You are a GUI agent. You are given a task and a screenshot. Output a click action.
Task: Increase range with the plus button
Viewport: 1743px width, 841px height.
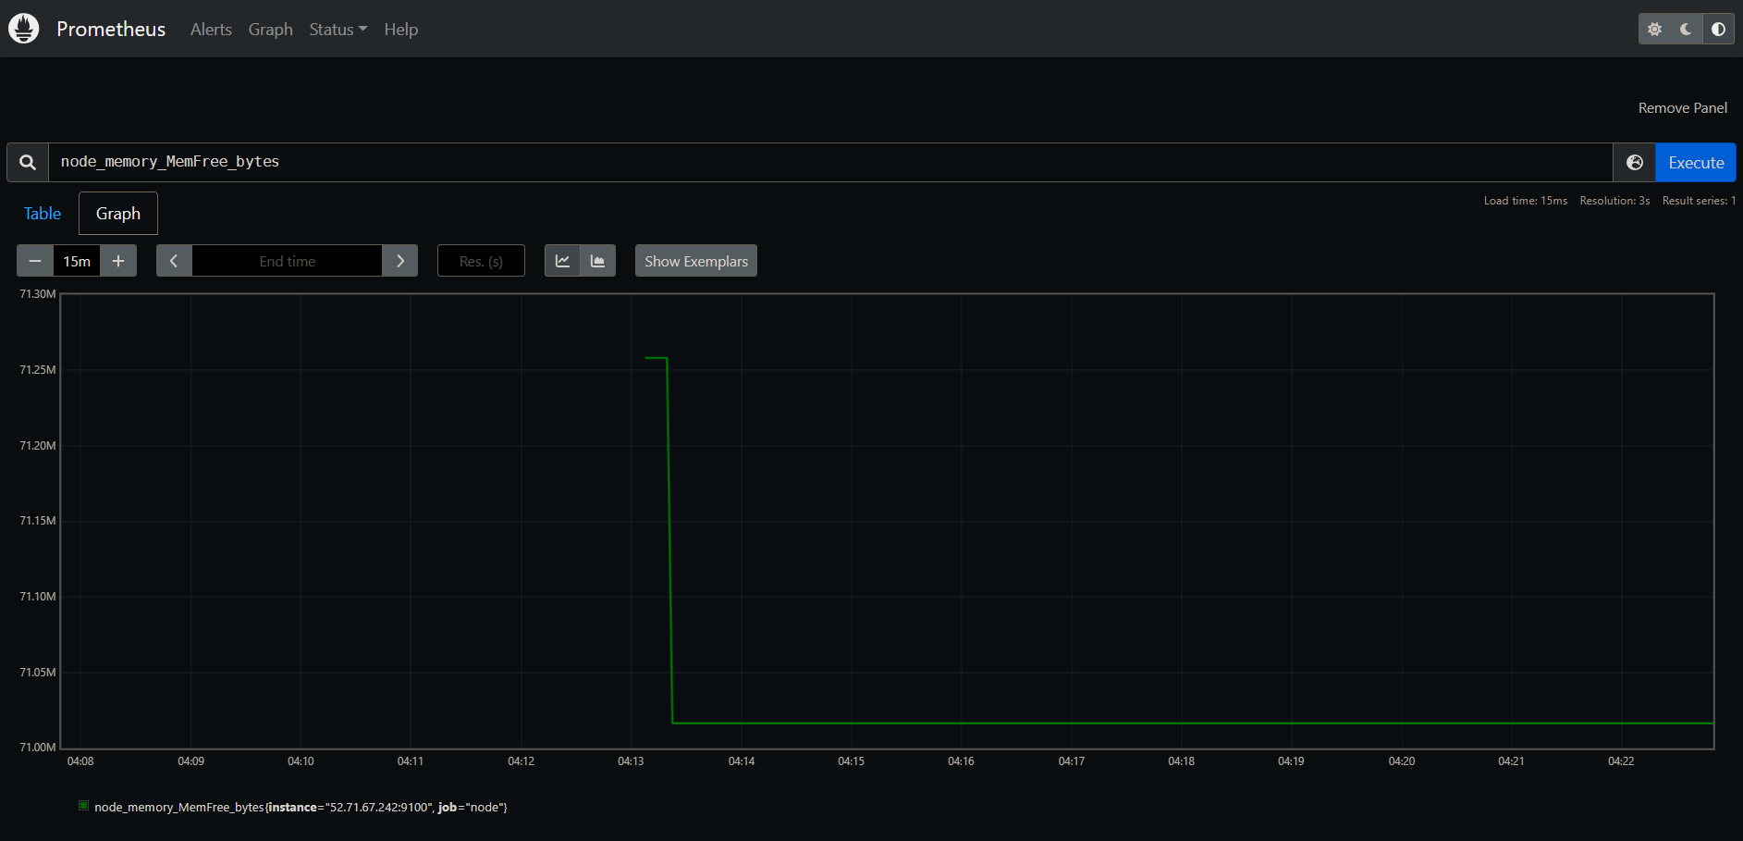[118, 261]
